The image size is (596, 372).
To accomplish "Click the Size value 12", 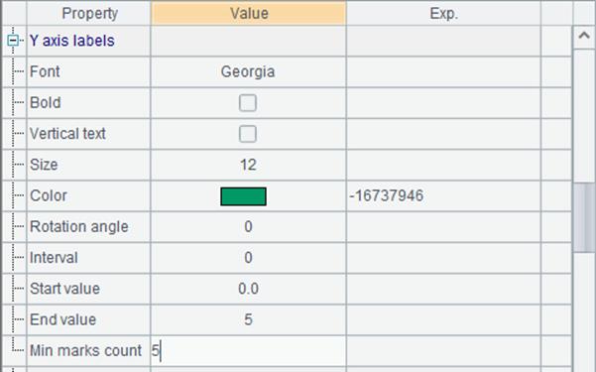I will click(248, 165).
